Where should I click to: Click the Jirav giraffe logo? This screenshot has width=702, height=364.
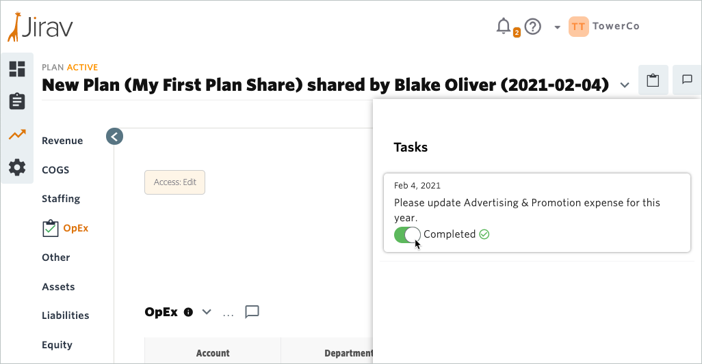40,27
